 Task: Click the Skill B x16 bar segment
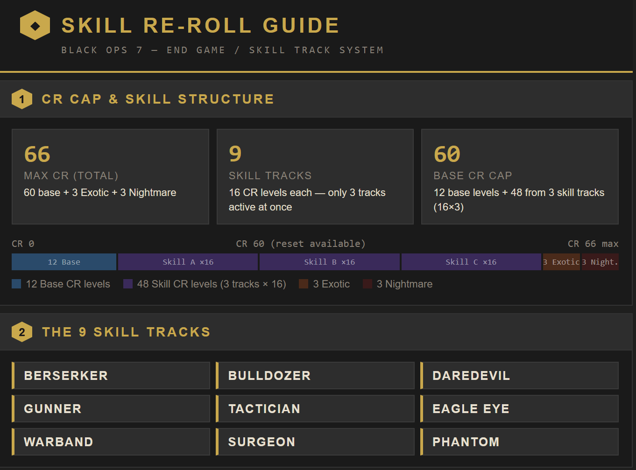[330, 262]
